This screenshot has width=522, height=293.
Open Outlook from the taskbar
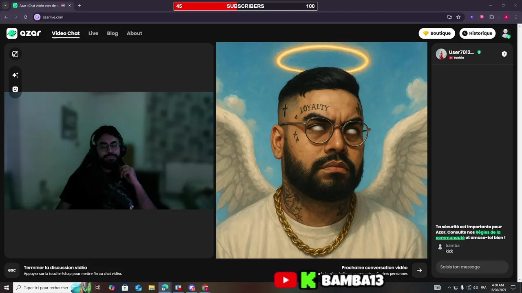click(x=138, y=288)
